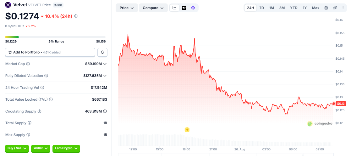Click the Add to Portfolio button
The image size is (351, 156).
50,53
